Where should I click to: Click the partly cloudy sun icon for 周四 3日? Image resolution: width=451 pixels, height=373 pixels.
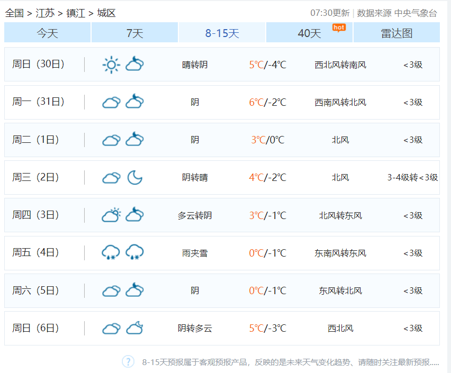[x=111, y=215]
